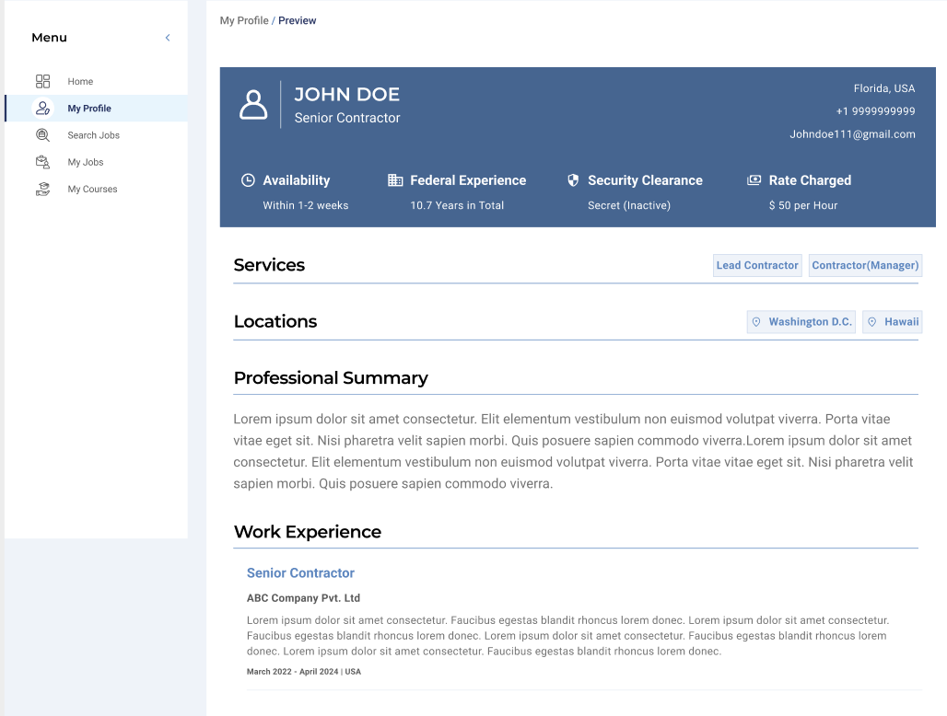Select the Hawaii location tag
This screenshot has width=947, height=716.
(892, 322)
